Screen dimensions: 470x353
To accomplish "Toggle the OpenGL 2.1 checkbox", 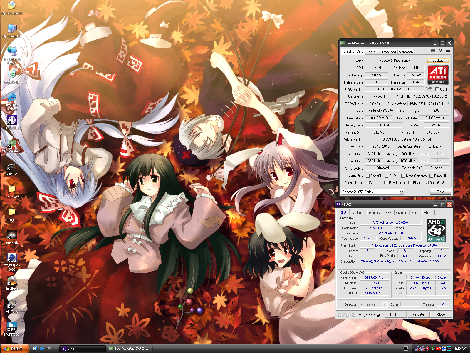I will point(427,183).
